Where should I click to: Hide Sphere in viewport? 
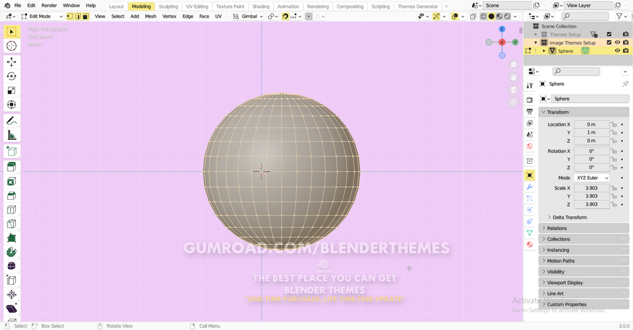[617, 51]
